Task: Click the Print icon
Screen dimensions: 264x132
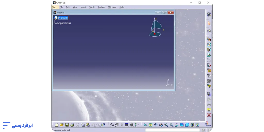Action: pyautogui.click(x=72, y=125)
